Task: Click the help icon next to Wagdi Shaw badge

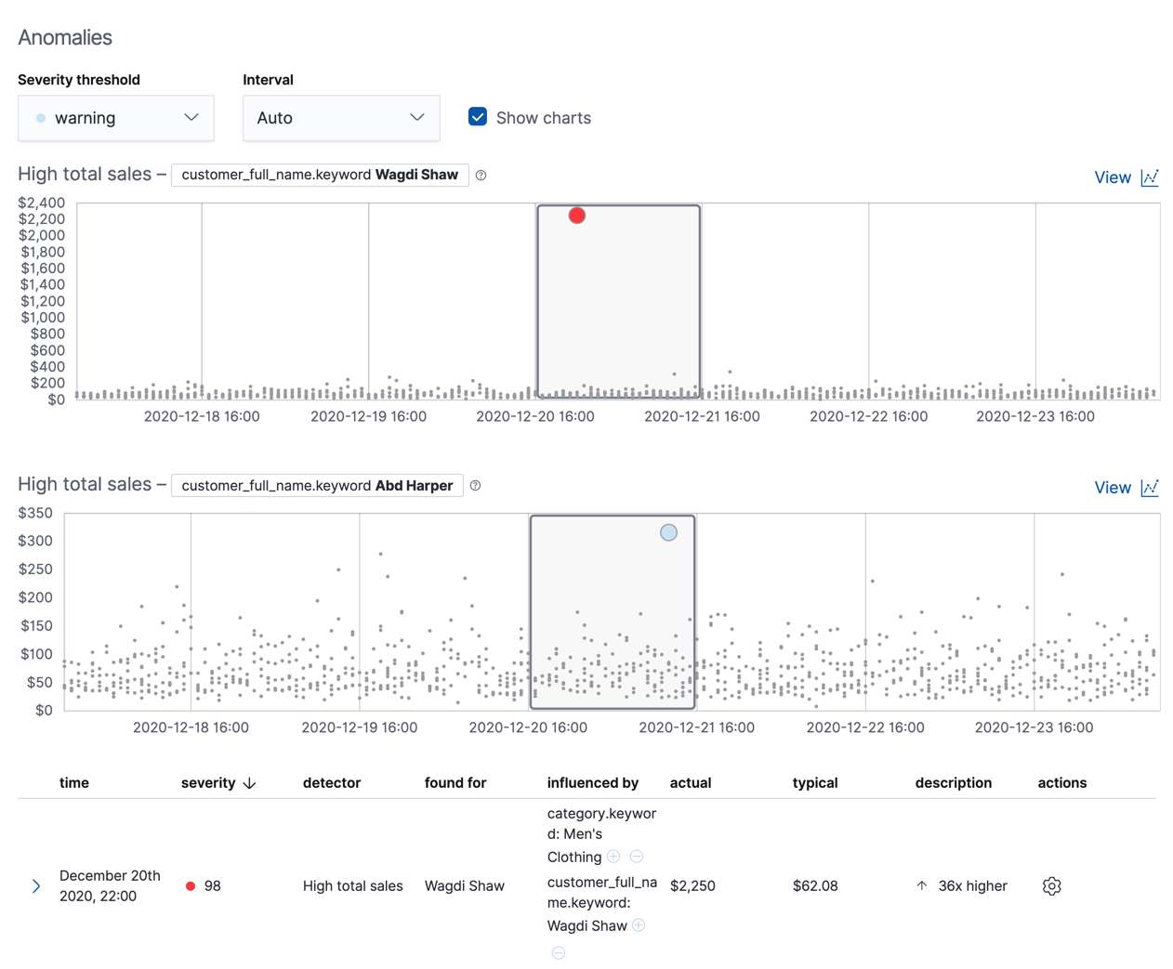Action: click(x=481, y=175)
